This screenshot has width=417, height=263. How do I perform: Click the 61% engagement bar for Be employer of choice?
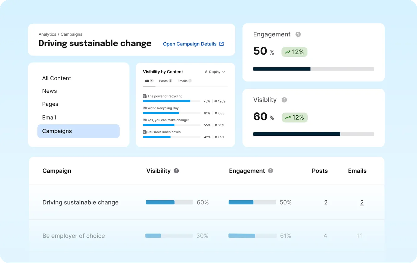(x=252, y=236)
